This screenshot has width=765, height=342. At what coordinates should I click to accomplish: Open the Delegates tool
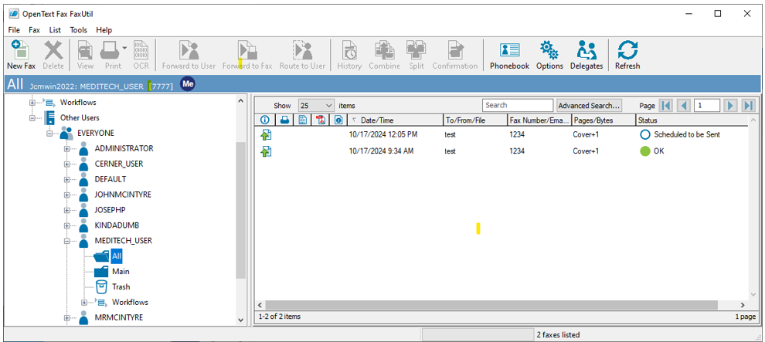pyautogui.click(x=586, y=55)
